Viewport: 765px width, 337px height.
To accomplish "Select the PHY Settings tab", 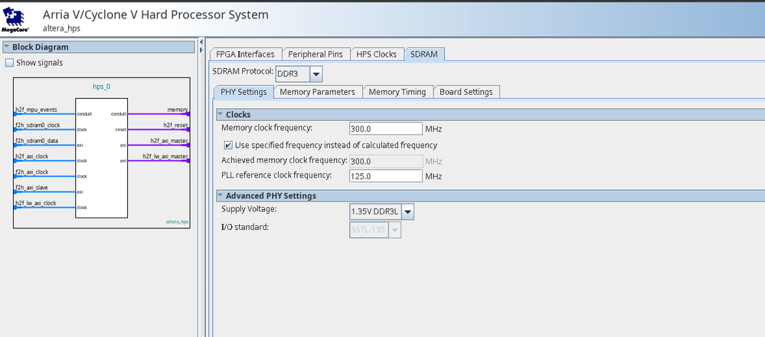I will (242, 92).
